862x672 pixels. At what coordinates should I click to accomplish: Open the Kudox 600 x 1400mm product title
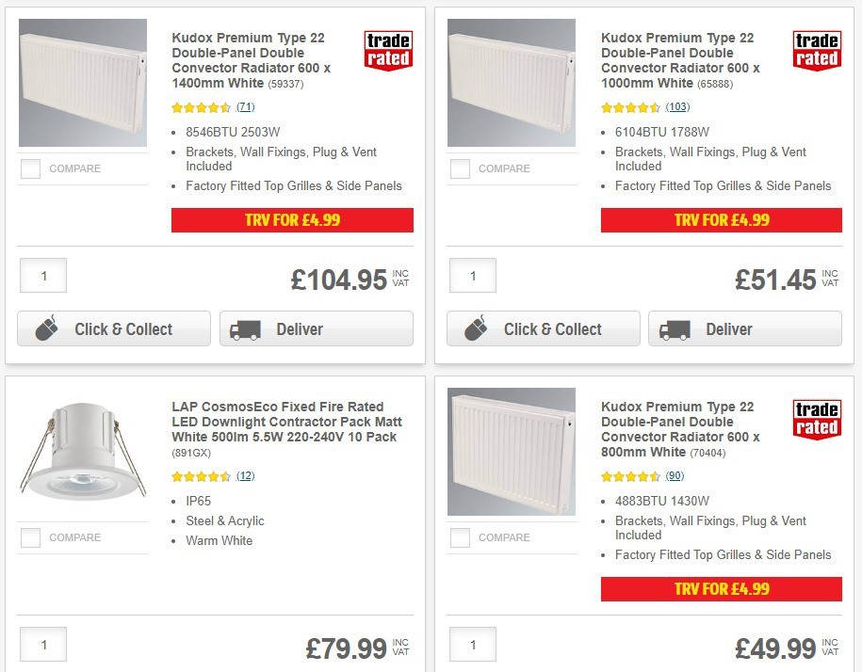tap(248, 60)
